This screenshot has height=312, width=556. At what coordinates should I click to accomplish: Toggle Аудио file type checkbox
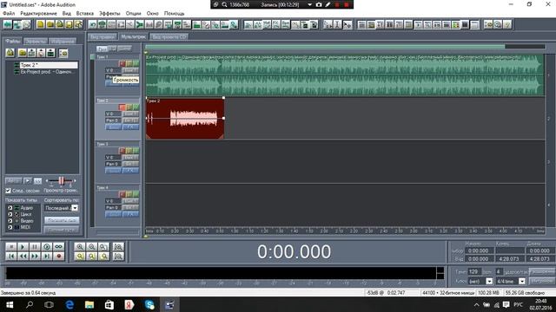[x=10, y=208]
